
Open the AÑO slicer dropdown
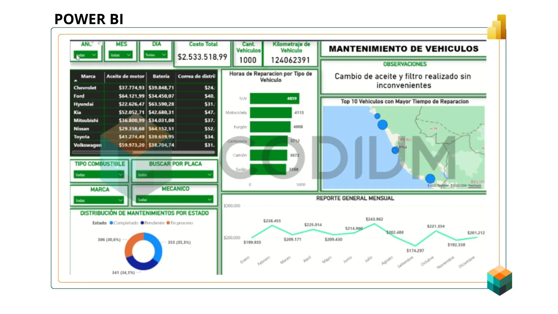(85, 55)
